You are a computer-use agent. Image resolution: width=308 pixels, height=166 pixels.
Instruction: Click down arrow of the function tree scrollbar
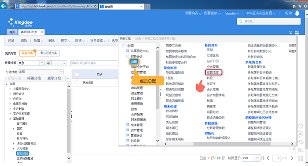point(158,141)
